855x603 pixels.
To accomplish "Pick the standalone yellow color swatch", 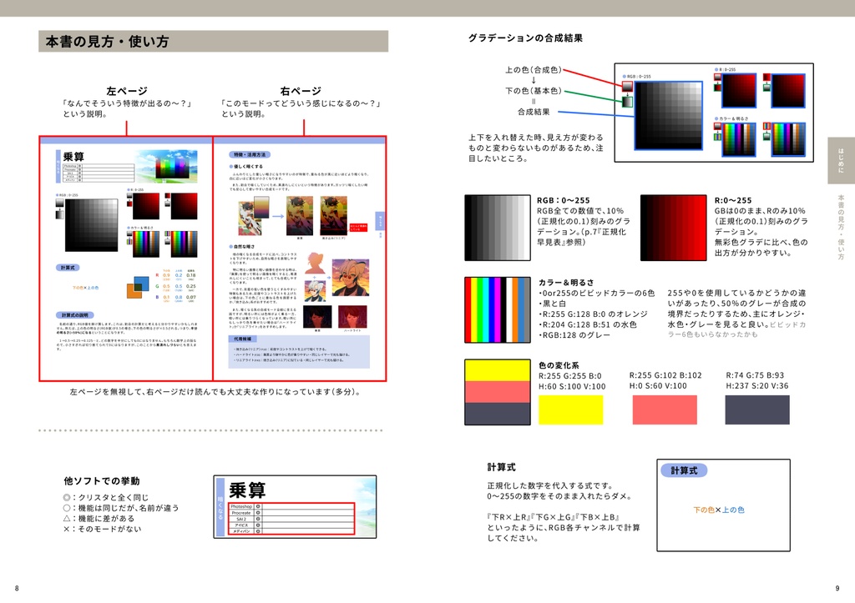I will click(571, 410).
